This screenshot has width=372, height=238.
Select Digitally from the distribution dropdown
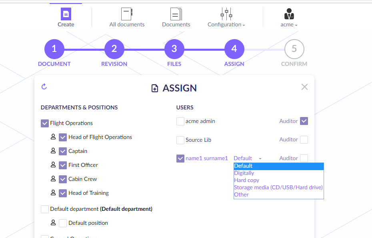(244, 173)
